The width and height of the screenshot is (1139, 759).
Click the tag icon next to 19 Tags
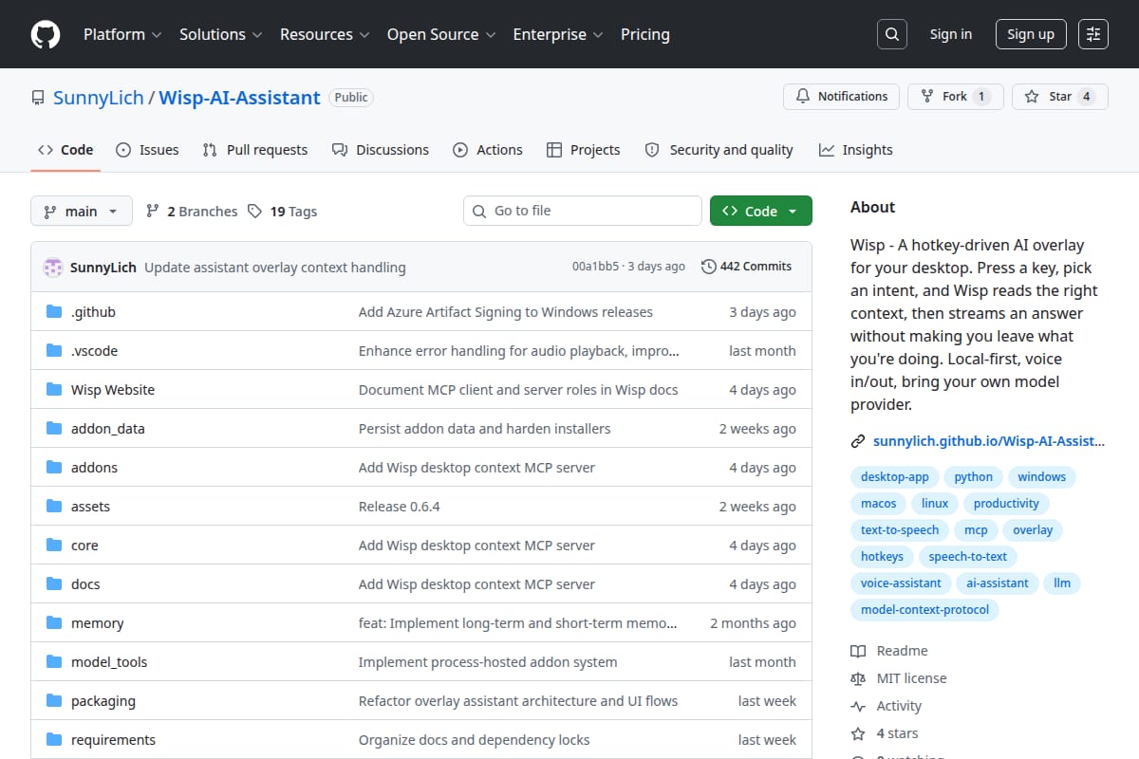click(254, 212)
